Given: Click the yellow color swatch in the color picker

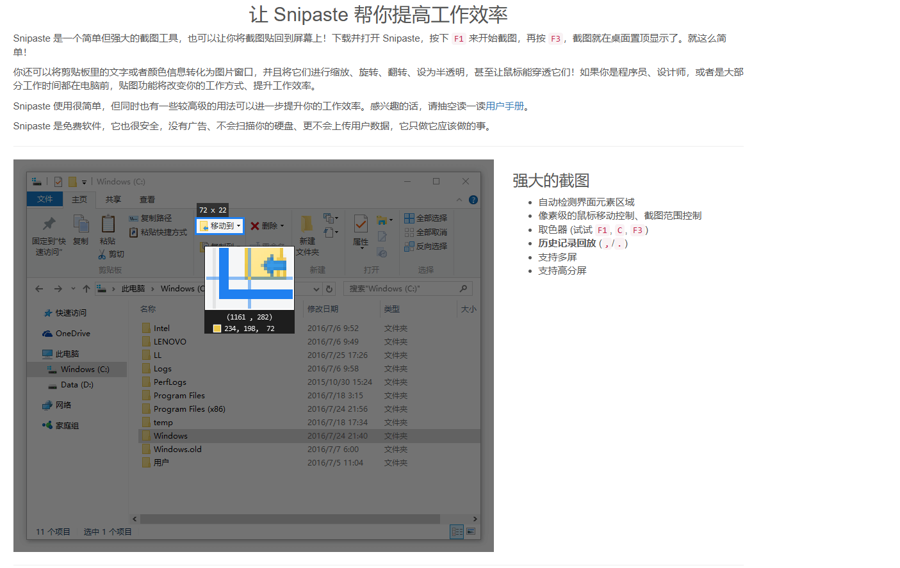Looking at the screenshot, I should point(217,329).
